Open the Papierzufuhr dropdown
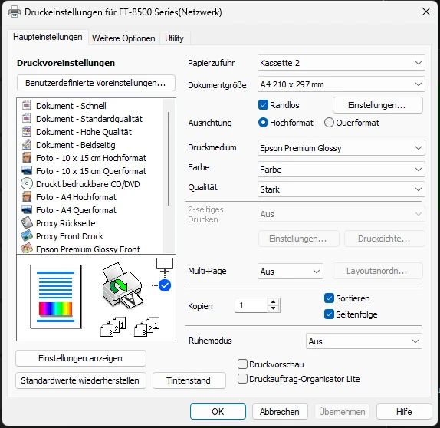Screen dimensions: 440x428 tap(341, 63)
